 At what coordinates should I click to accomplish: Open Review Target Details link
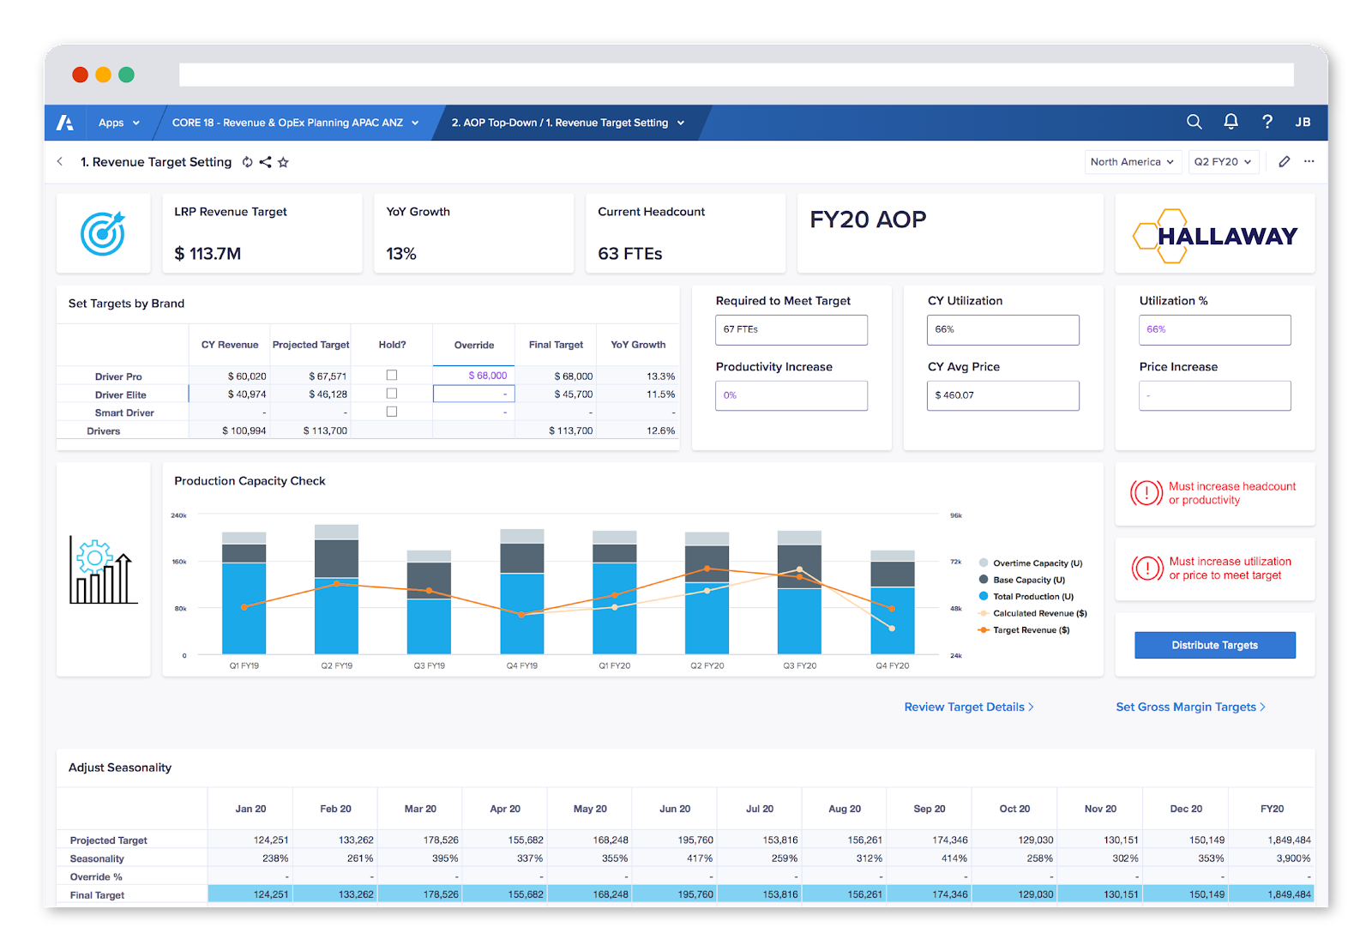click(x=967, y=707)
